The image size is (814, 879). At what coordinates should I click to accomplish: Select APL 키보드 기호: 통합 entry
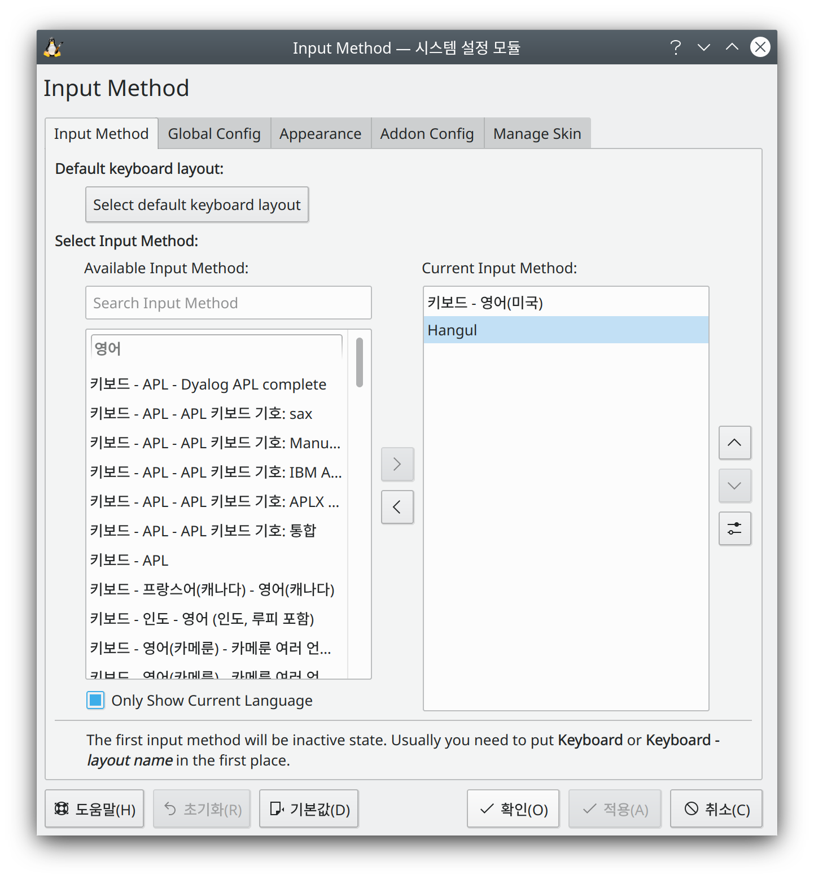pyautogui.click(x=217, y=531)
